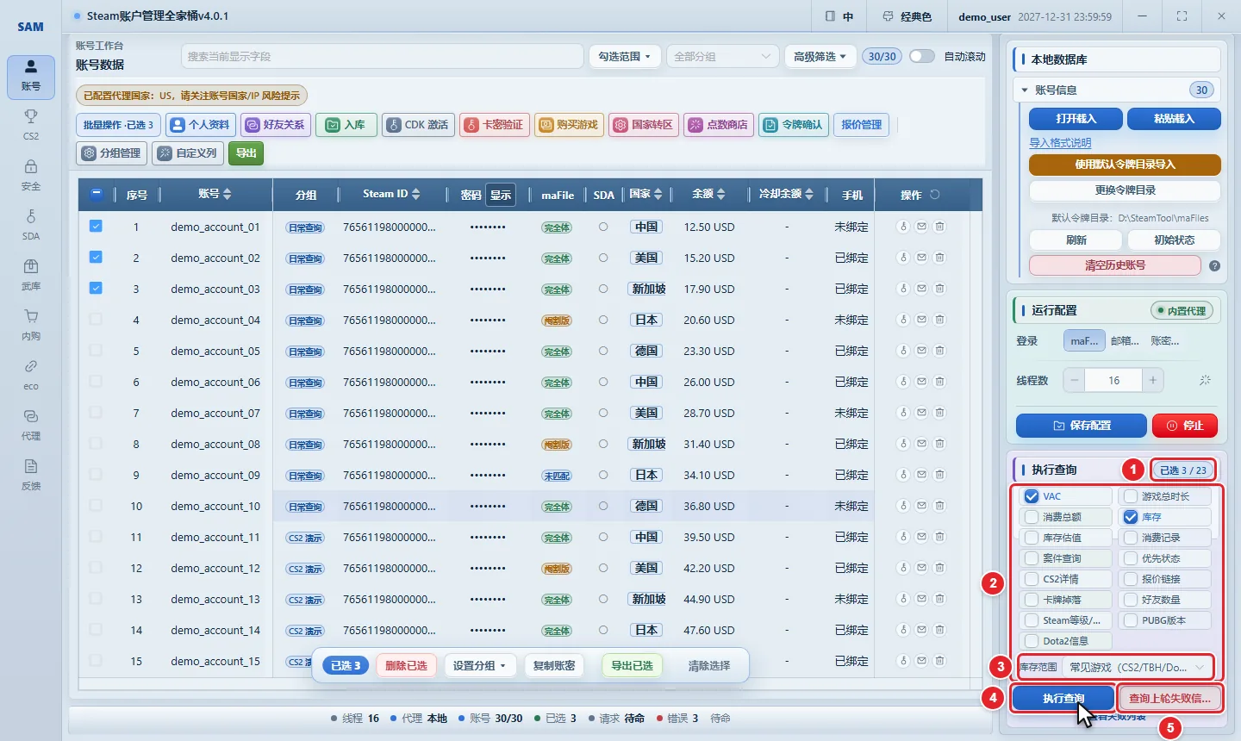The width and height of the screenshot is (1241, 741).
Task: Click the 令牌确认 token confirm button
Action: point(793,125)
